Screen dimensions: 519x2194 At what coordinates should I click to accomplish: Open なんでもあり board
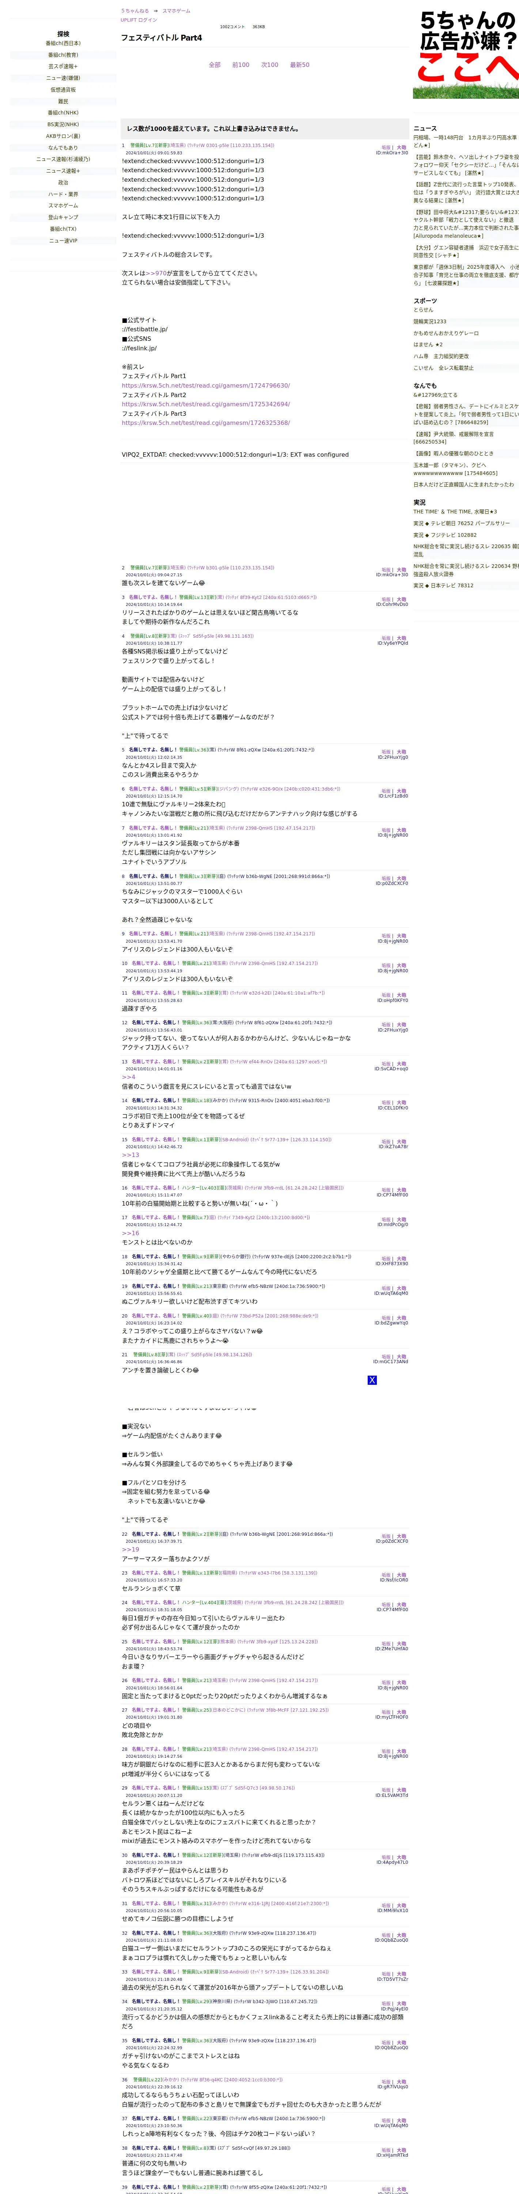point(63,147)
